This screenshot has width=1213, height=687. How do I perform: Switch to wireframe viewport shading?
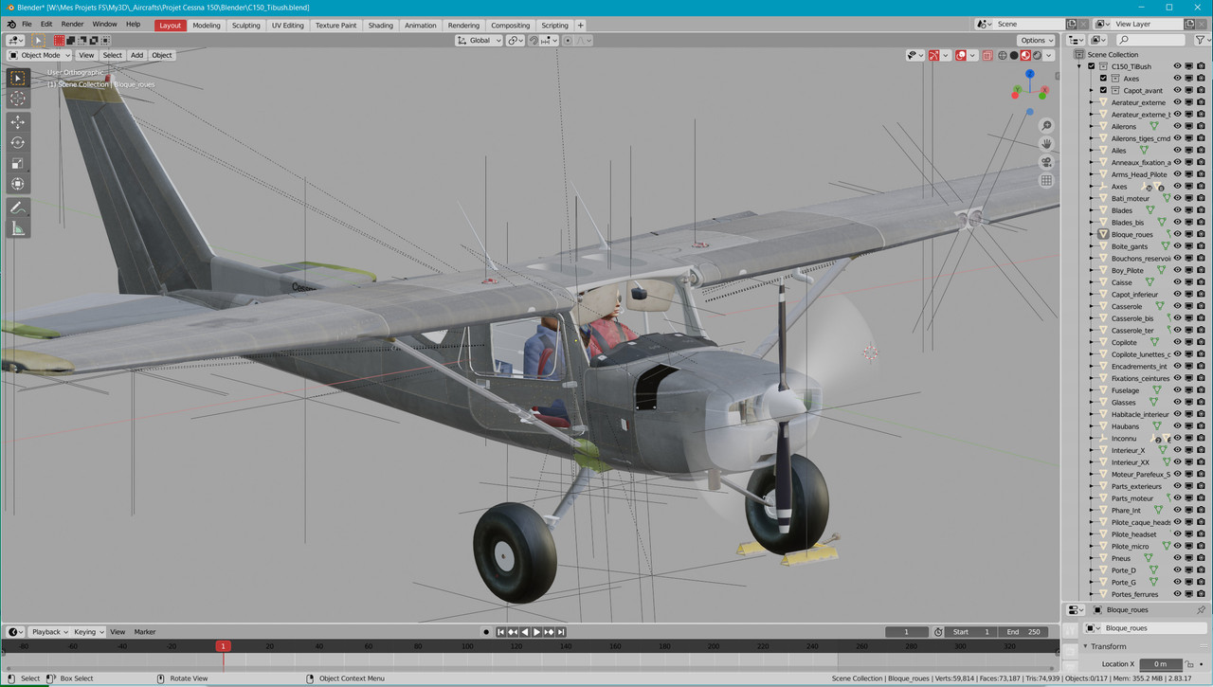(1003, 55)
